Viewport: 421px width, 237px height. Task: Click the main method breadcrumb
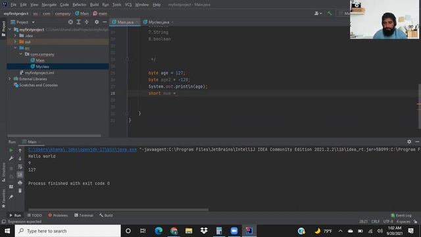(100, 13)
